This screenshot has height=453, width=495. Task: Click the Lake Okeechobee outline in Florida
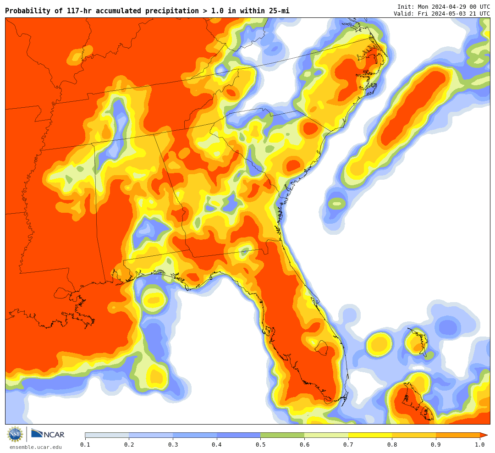point(322,348)
